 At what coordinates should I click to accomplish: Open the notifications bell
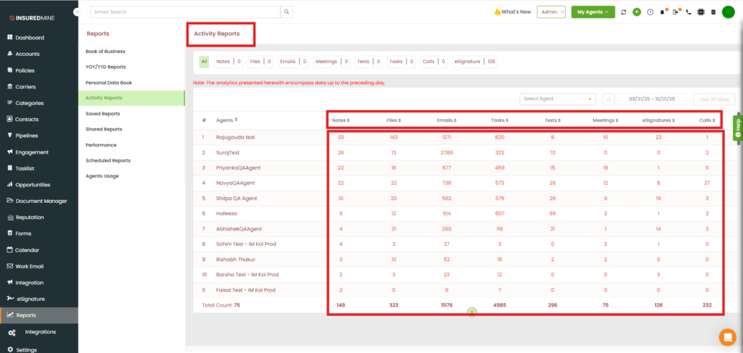[x=662, y=12]
